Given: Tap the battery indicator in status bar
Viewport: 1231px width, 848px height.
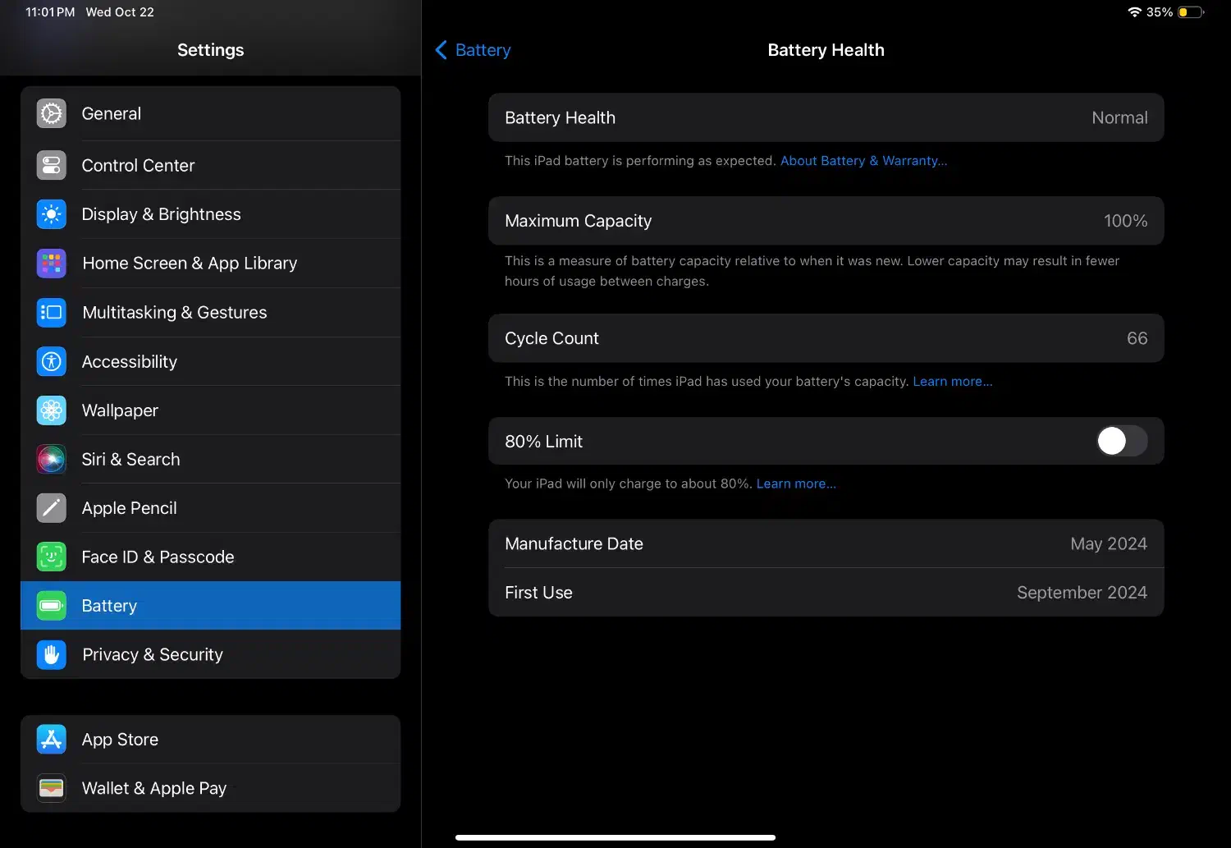Looking at the screenshot, I should tap(1192, 12).
